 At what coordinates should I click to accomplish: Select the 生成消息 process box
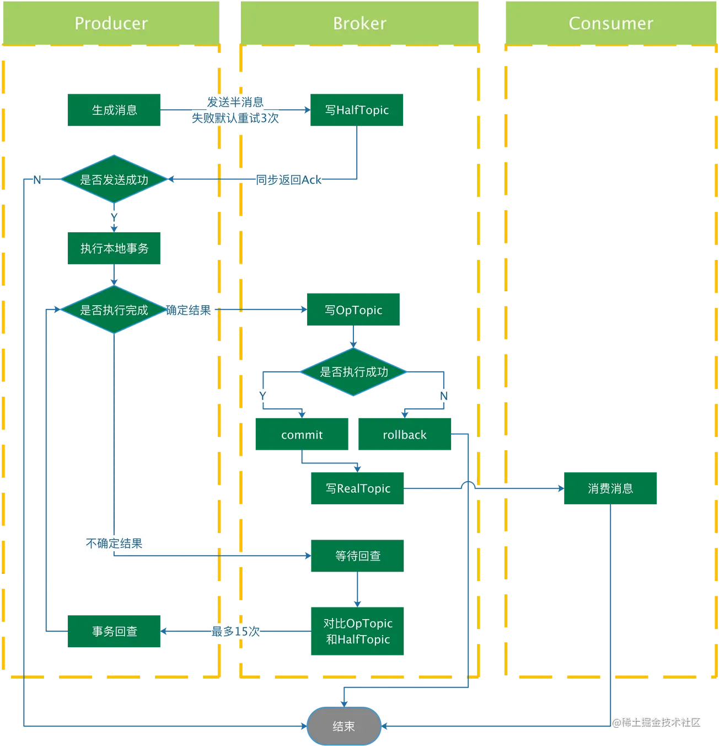point(114,110)
